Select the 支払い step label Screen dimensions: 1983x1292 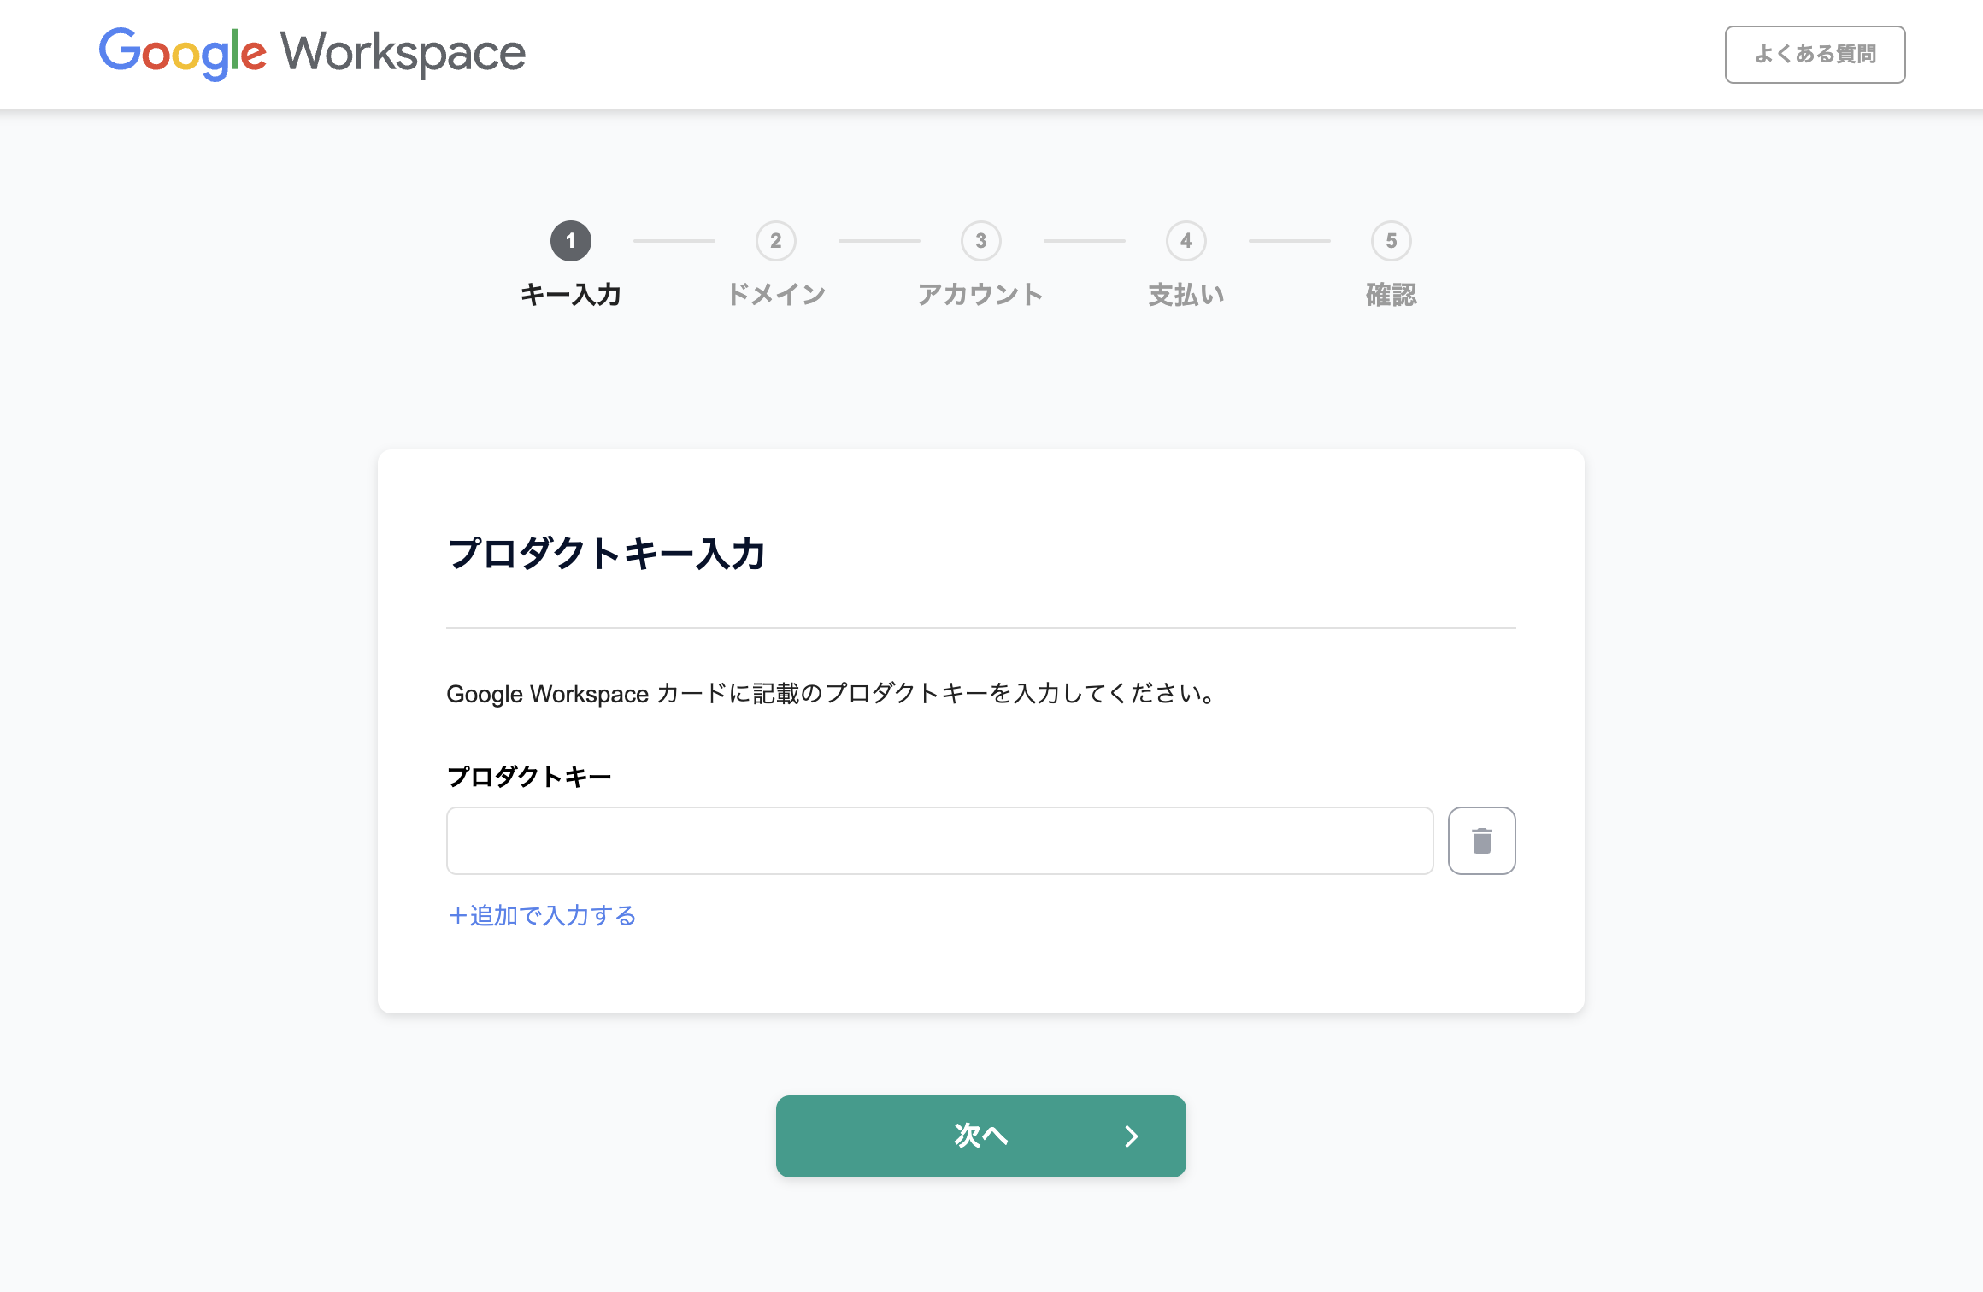1186,294
